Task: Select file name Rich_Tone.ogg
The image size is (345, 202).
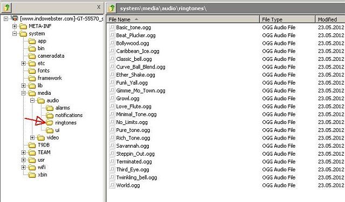Action: tap(133, 138)
